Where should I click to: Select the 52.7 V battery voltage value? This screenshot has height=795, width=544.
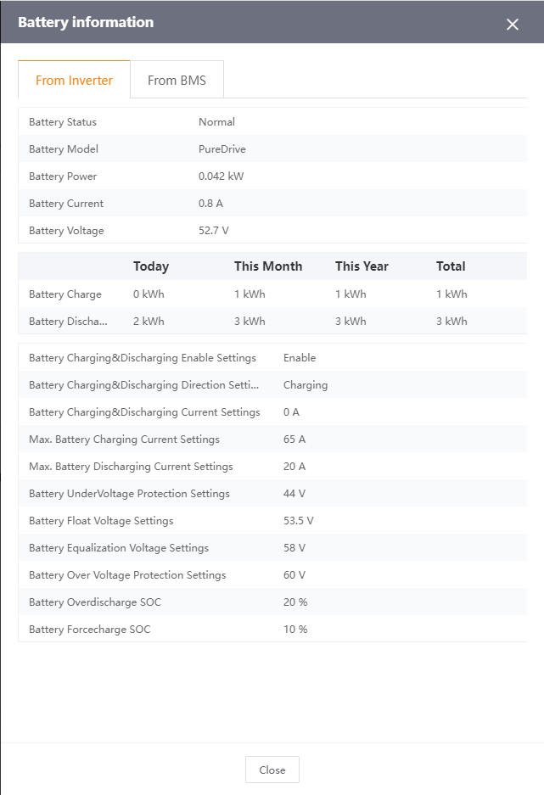pyautogui.click(x=214, y=231)
